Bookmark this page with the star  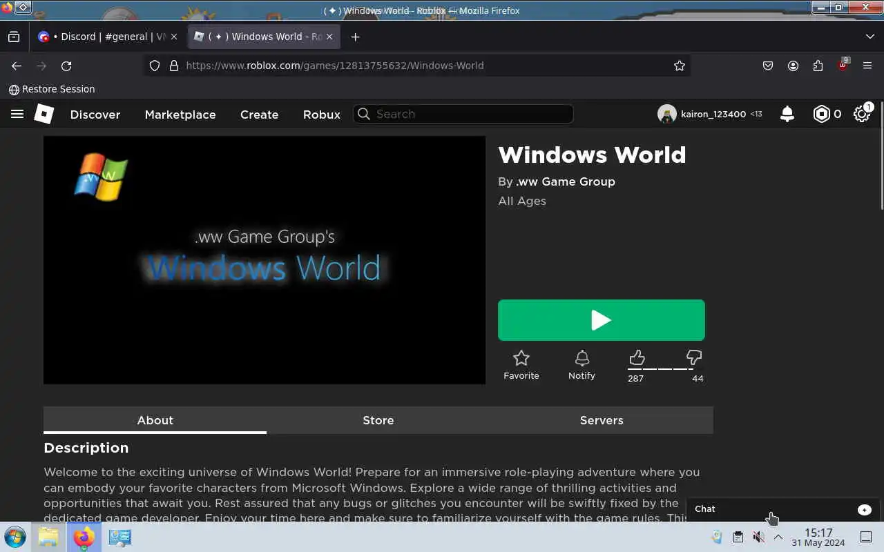point(680,66)
